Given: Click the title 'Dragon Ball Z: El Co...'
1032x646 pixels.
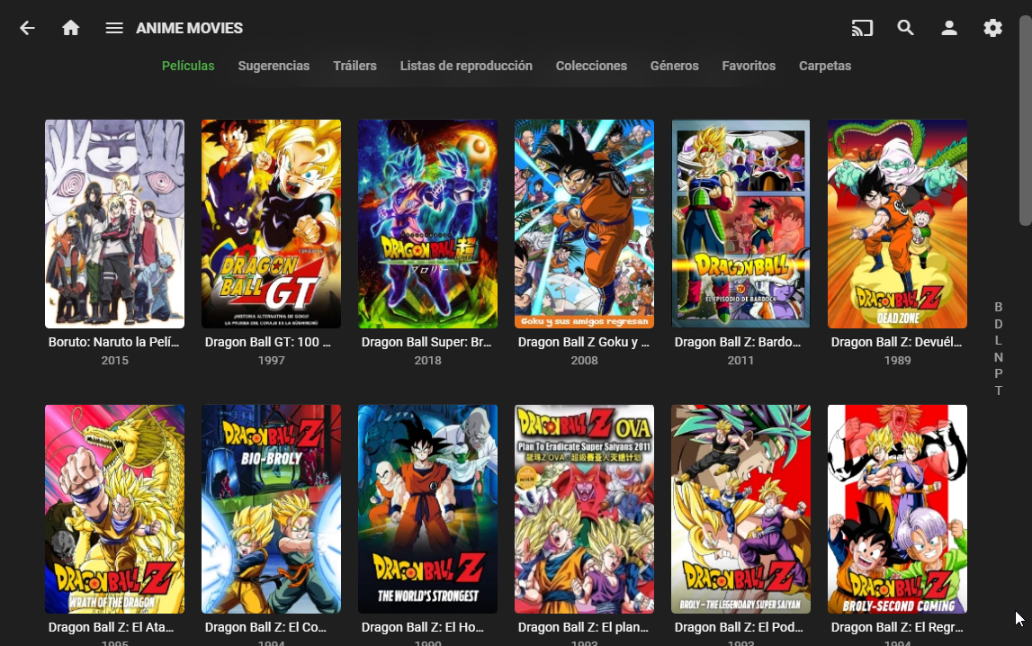Looking at the screenshot, I should [x=266, y=628].
